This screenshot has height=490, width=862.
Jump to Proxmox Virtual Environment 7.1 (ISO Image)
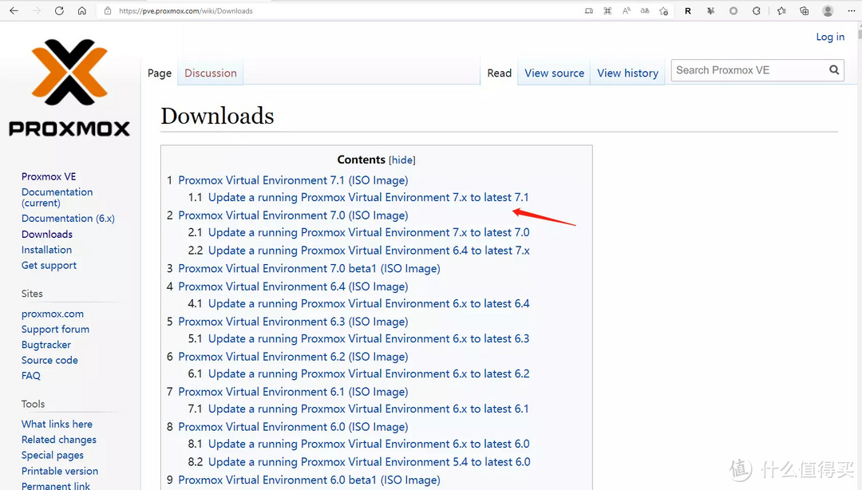point(293,180)
